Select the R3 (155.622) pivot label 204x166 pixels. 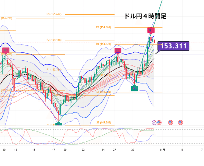pyautogui.click(x=54, y=14)
